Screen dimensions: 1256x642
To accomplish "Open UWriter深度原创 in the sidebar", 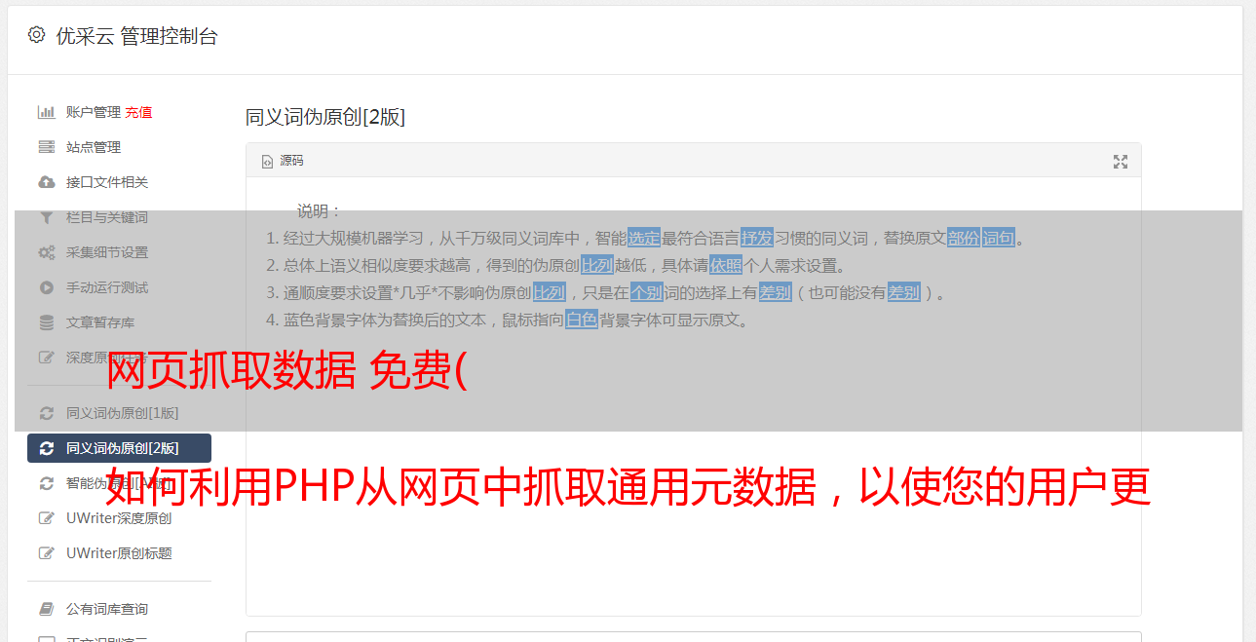I will pos(119,518).
